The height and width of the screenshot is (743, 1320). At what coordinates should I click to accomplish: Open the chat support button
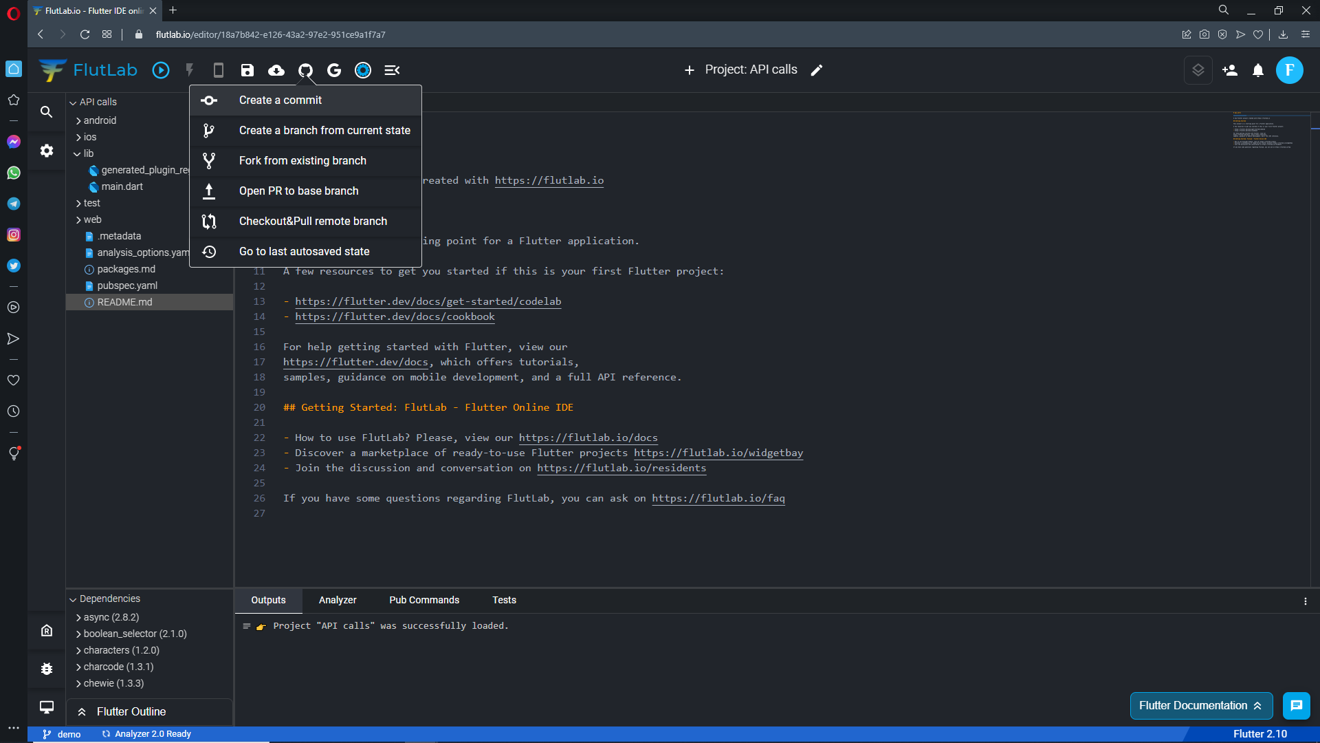(x=1297, y=706)
